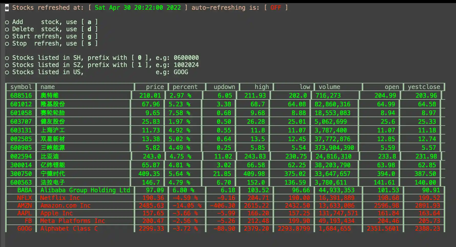Click the volume column header
The image size is (456, 247).
click(329, 87)
